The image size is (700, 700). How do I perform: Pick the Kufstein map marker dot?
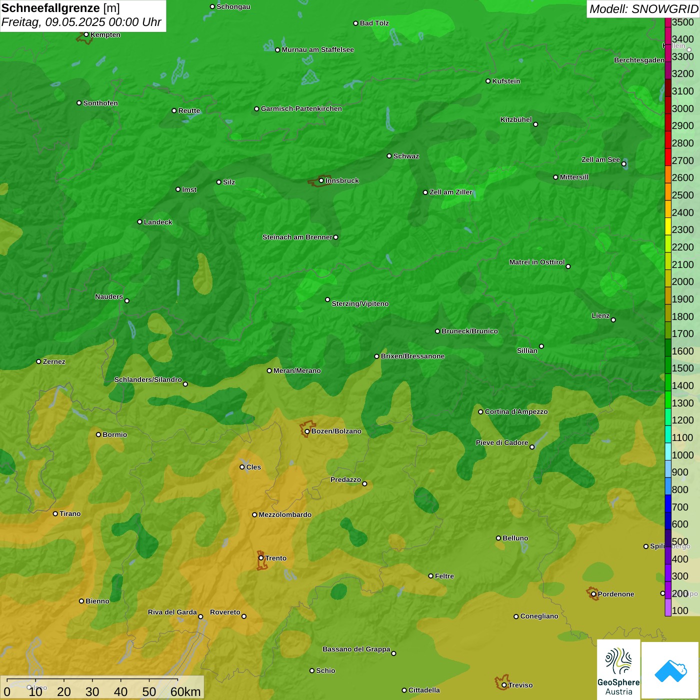coord(488,81)
